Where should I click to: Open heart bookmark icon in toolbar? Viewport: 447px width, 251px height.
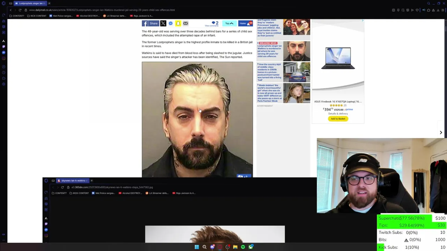pyautogui.click(x=417, y=10)
